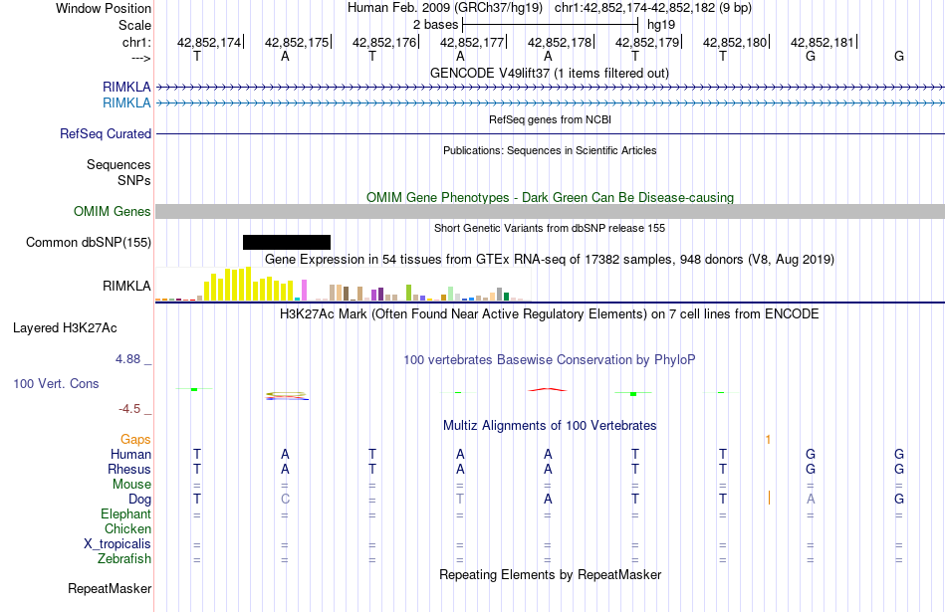Click the RefSeq Curated gene line

point(551,134)
